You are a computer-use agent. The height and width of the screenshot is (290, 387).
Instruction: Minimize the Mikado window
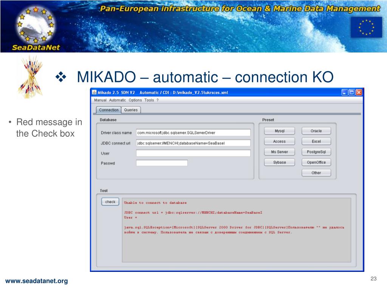coord(345,93)
